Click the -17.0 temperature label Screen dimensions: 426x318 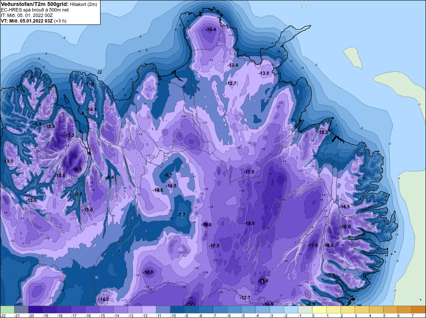249,172
